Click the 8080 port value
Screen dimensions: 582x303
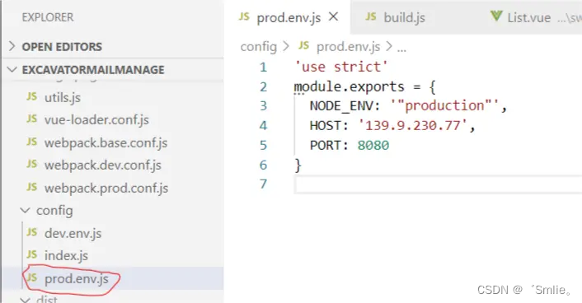[x=373, y=146]
